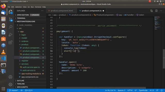
Task: Launch VLC media player from dock
Action: pyautogui.click(x=3, y=52)
